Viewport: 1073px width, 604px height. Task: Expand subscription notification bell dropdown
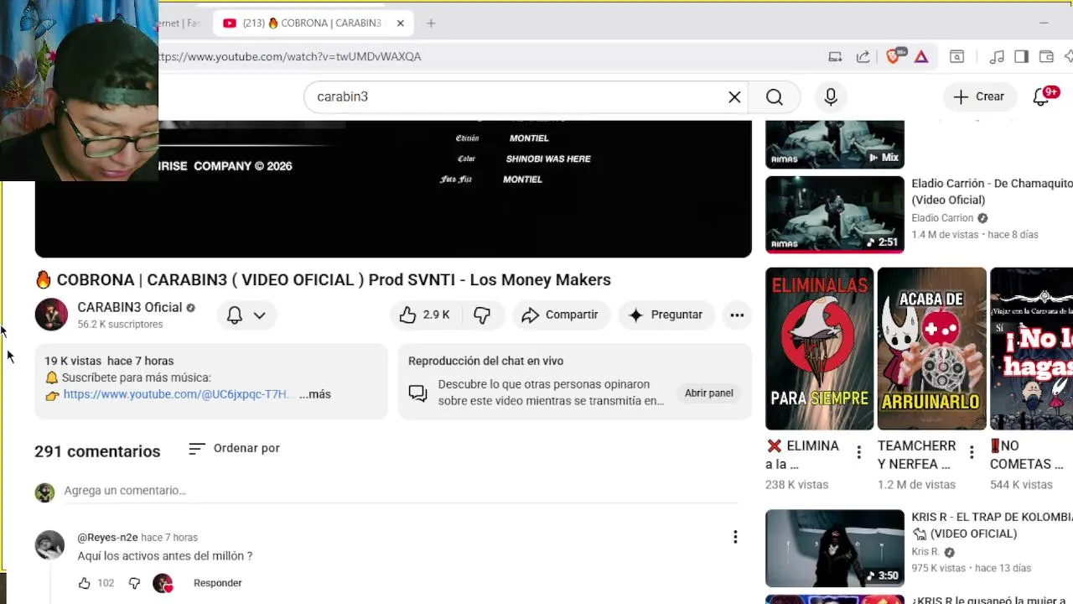pyautogui.click(x=246, y=315)
